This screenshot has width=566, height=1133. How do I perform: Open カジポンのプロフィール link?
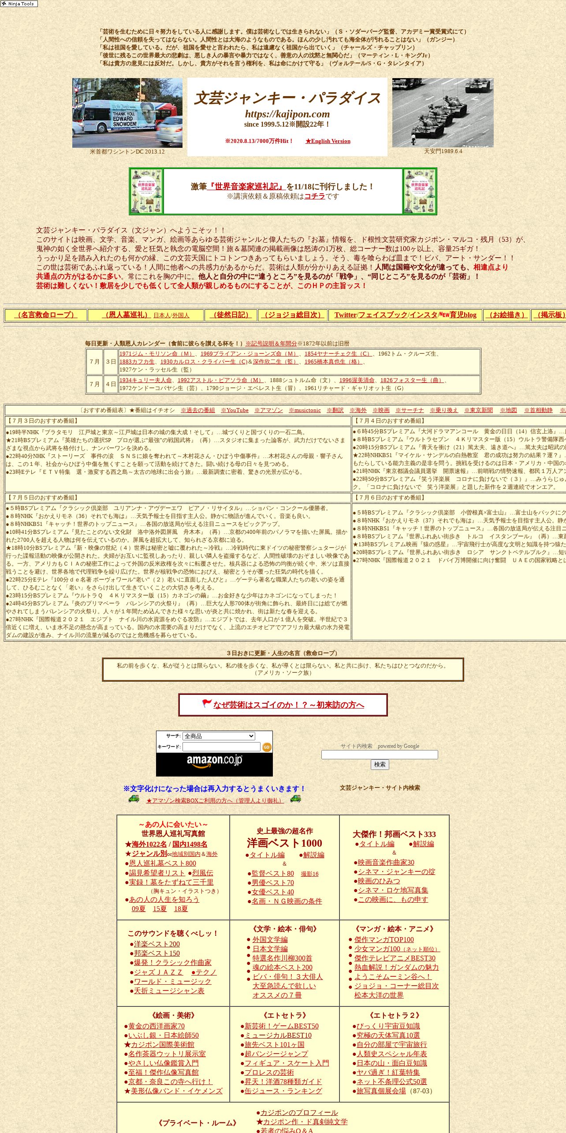click(x=299, y=1112)
